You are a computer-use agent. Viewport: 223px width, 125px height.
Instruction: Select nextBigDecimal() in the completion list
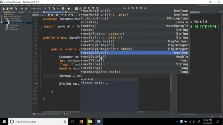tap(134, 41)
